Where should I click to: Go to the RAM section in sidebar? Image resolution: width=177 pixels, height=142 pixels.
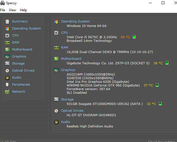[15, 42]
